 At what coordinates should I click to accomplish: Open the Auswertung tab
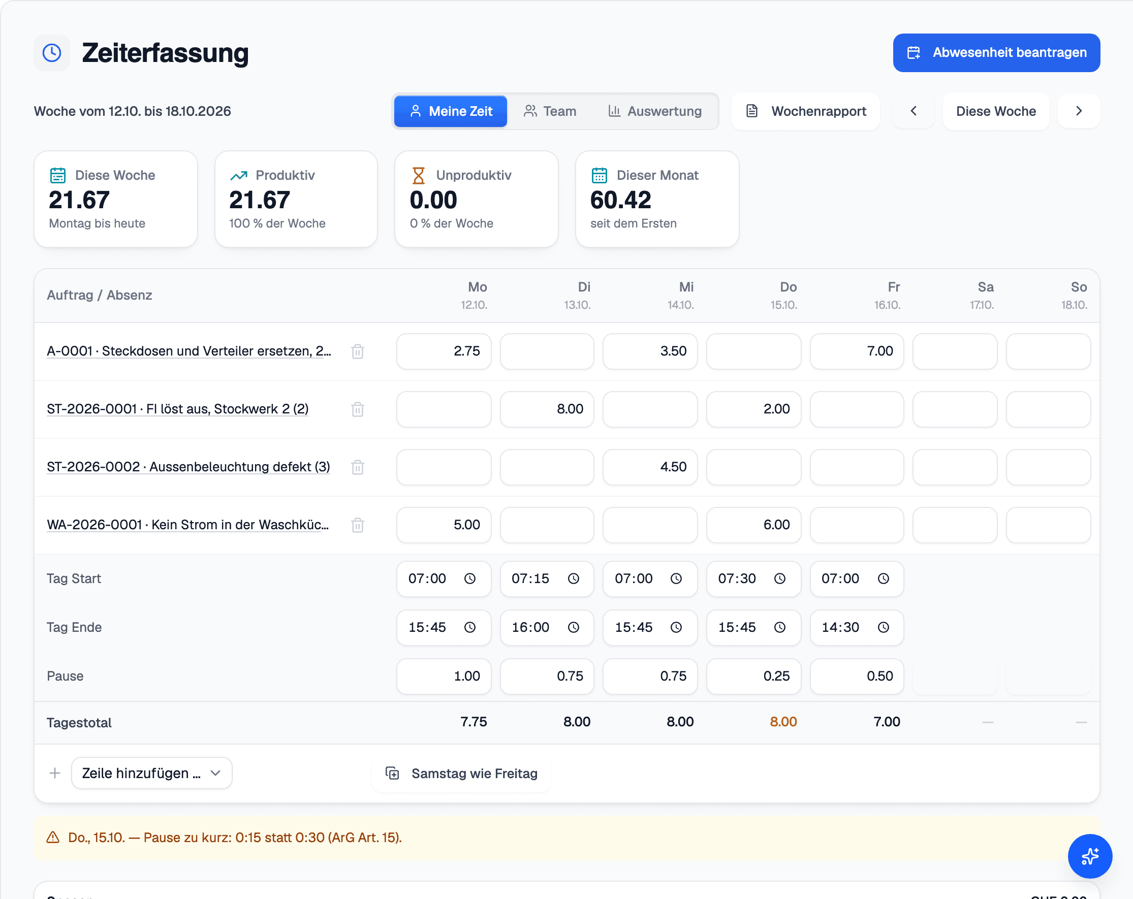pyautogui.click(x=655, y=111)
